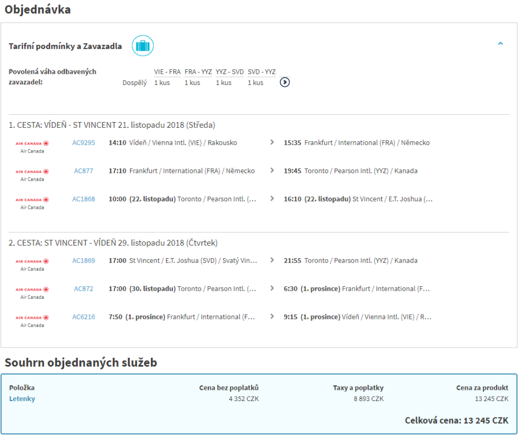Viewport: 518px width, 436px height.
Task: Click Air Canada logo for flight AC1869
Action: point(32,262)
